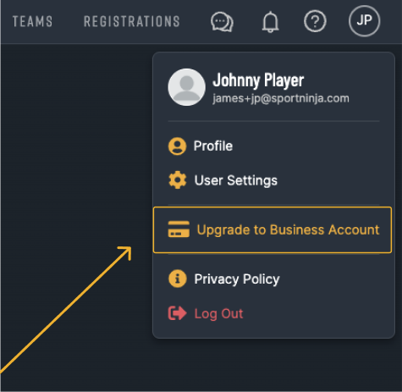Click the User Settings gear icon
Image resolution: width=402 pixels, height=392 pixels.
click(178, 180)
